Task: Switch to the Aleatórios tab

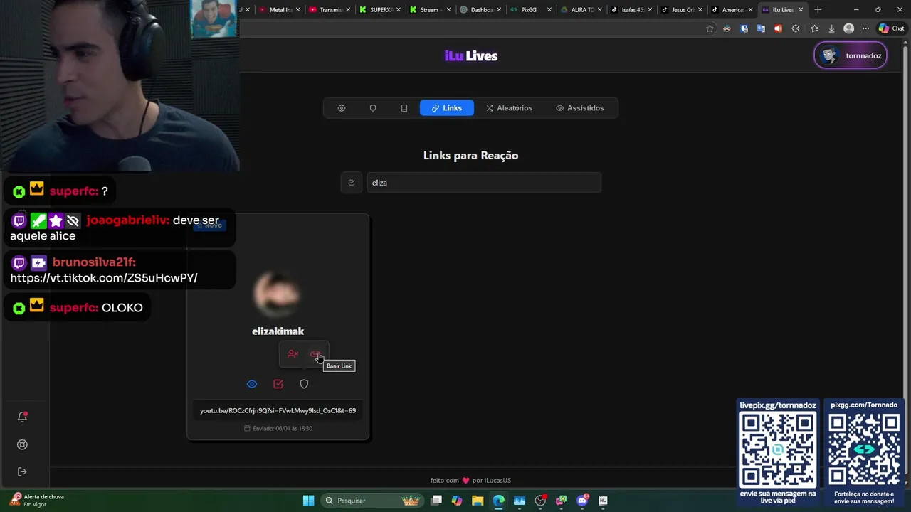Action: pyautogui.click(x=509, y=108)
